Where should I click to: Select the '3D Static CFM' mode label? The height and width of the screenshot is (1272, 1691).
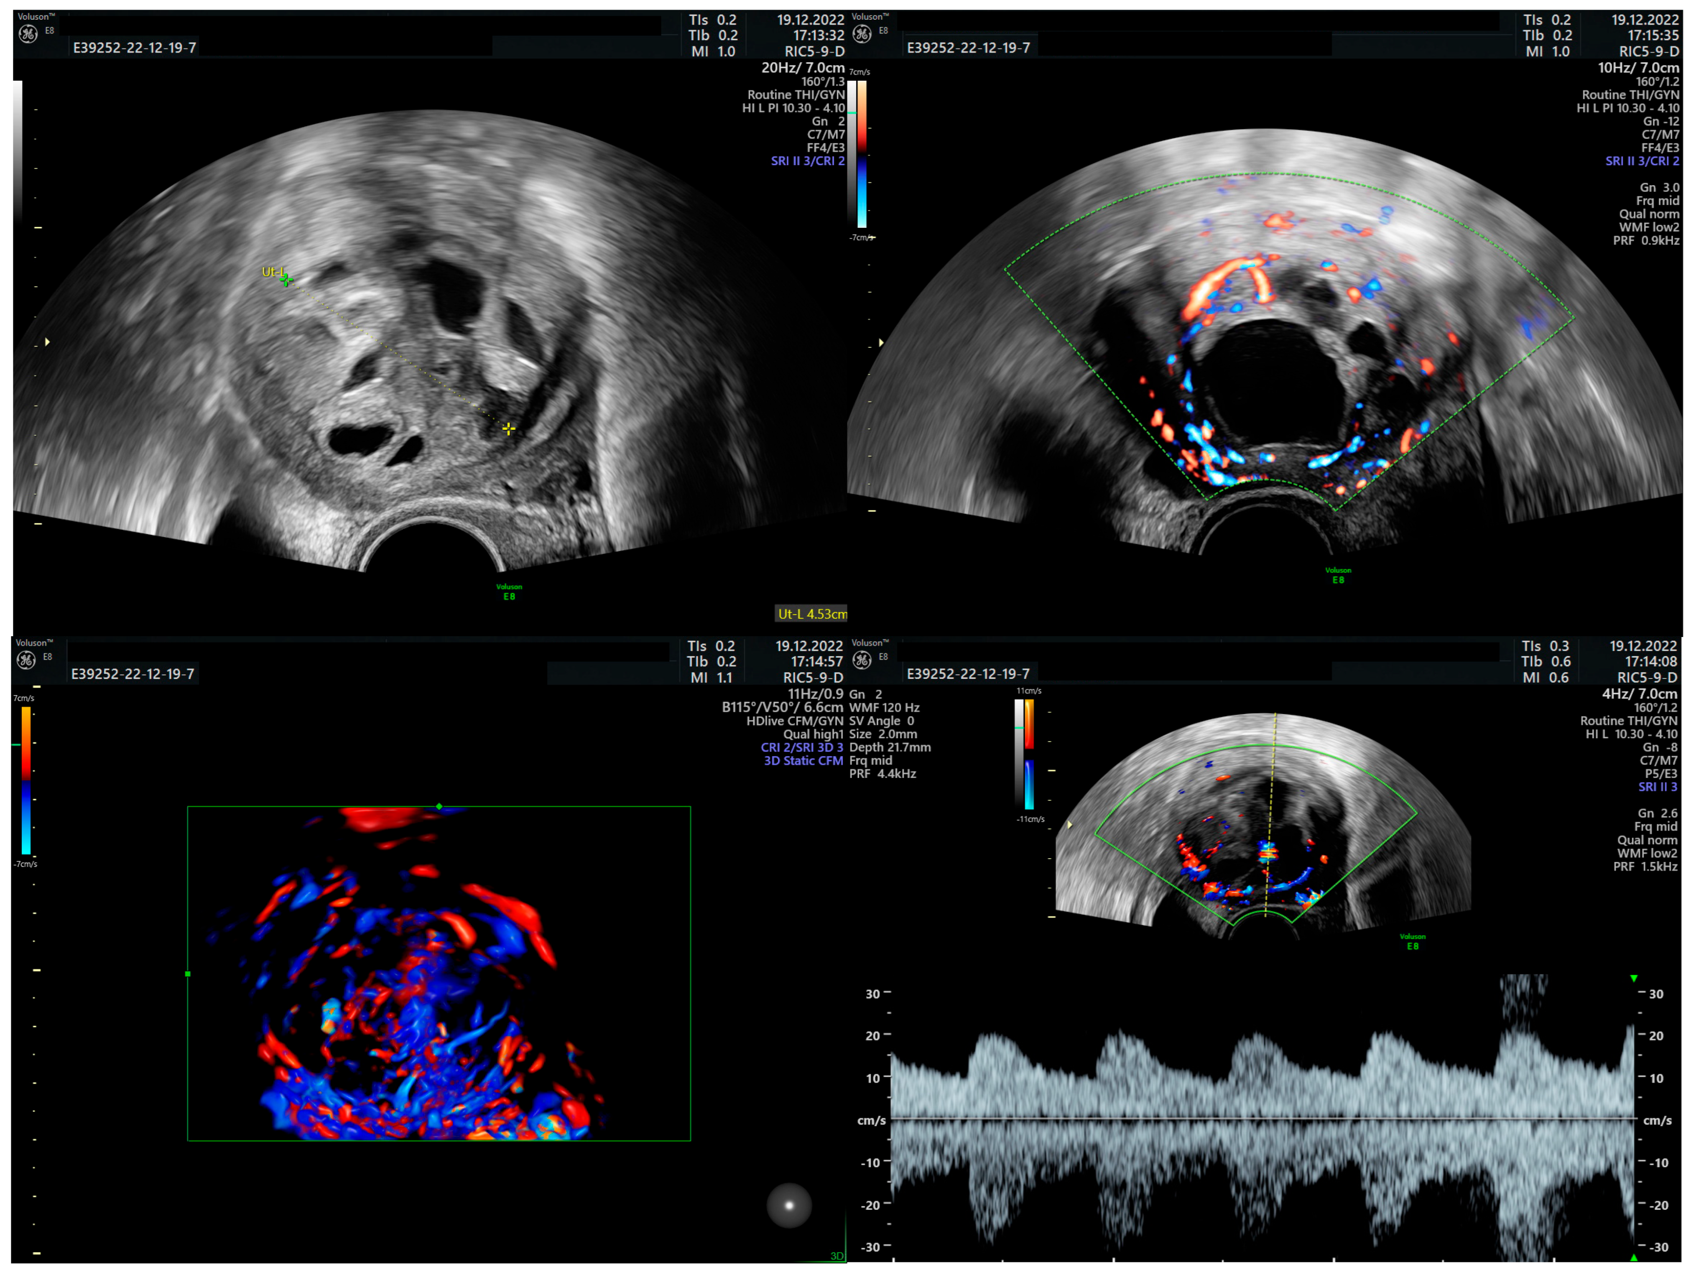pyautogui.click(x=803, y=761)
